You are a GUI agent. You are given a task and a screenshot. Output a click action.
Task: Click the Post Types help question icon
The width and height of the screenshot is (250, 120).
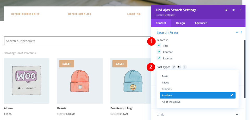click(x=174, y=67)
